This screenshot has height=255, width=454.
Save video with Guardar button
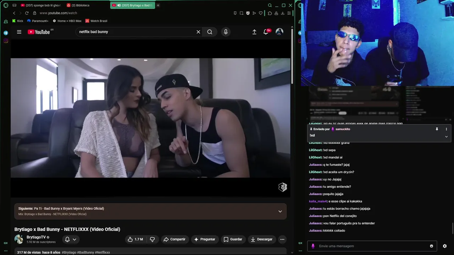[233, 239]
